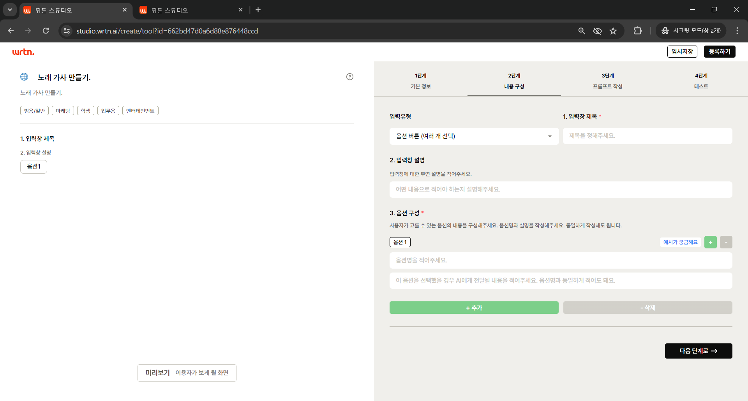Click the 노래 가사 만들기. title
Viewport: 748px width, 401px height.
pyautogui.click(x=64, y=77)
